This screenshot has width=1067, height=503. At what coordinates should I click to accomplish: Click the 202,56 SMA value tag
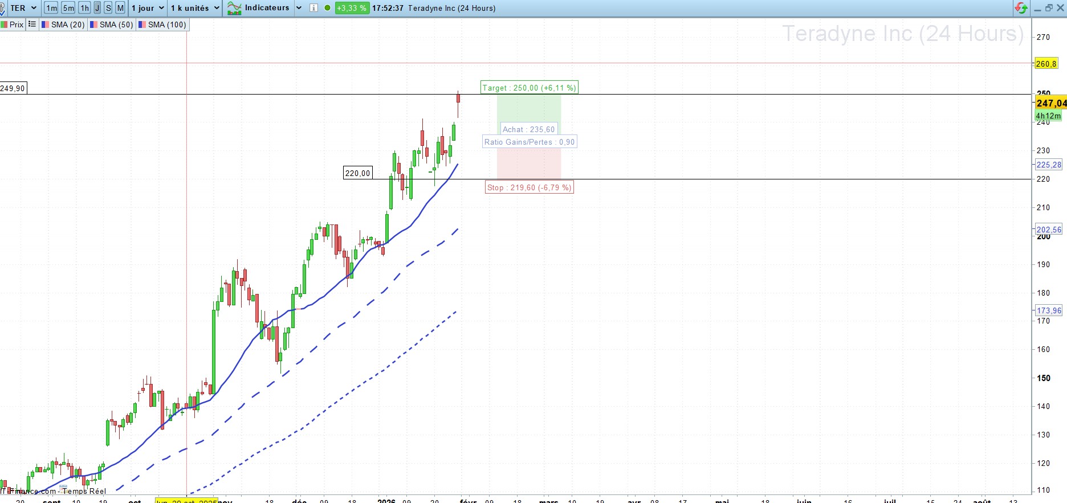coord(1048,230)
